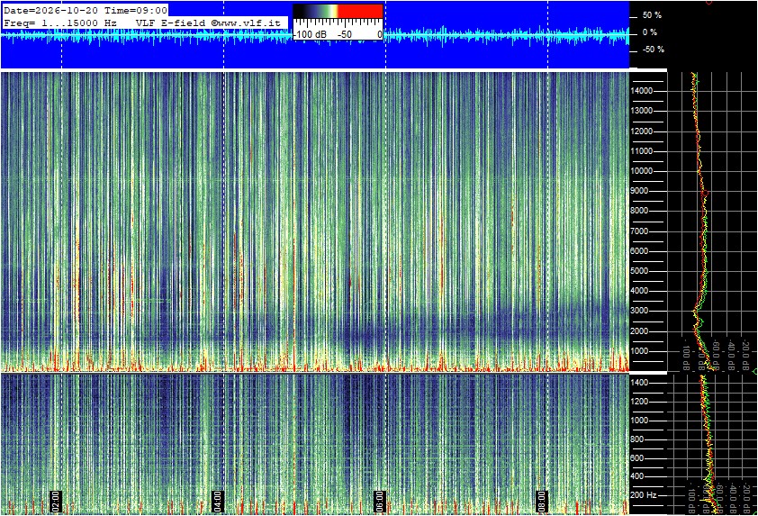Select the dB color scale gradient bar

[338, 11]
